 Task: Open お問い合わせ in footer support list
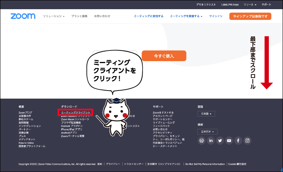coord(160,129)
